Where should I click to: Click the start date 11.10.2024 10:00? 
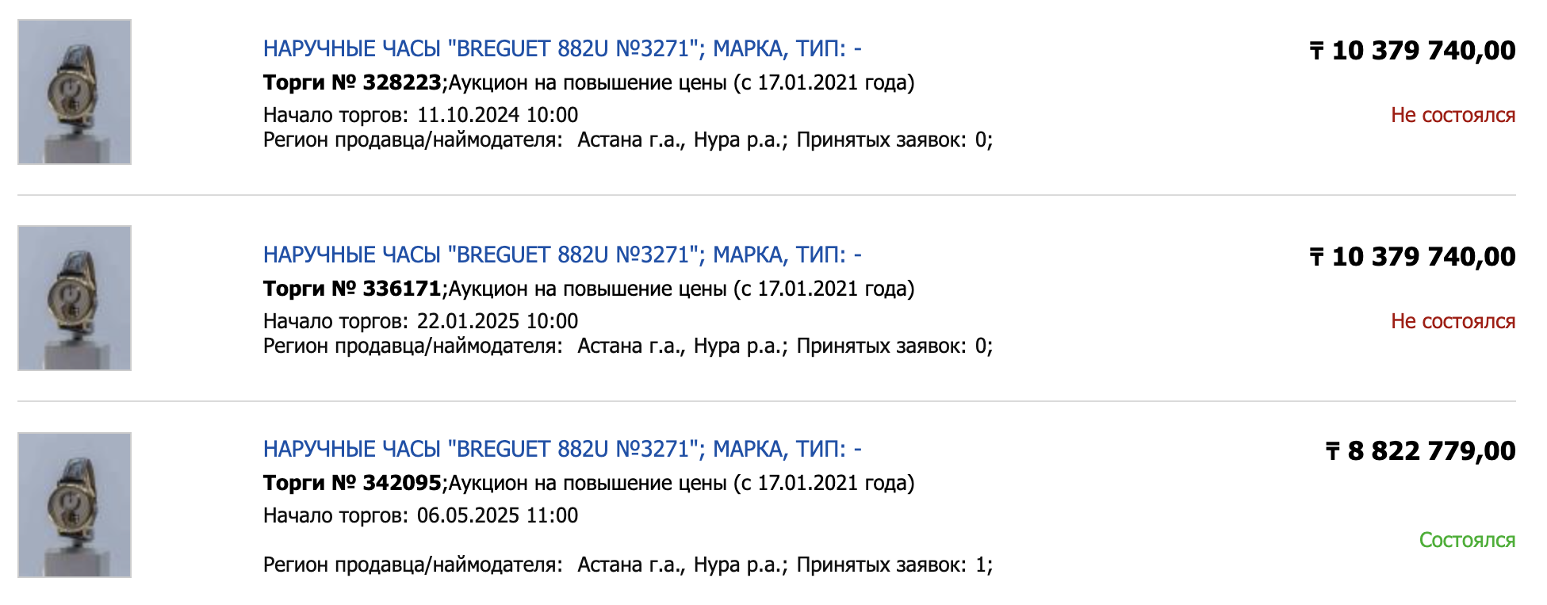pos(497,116)
